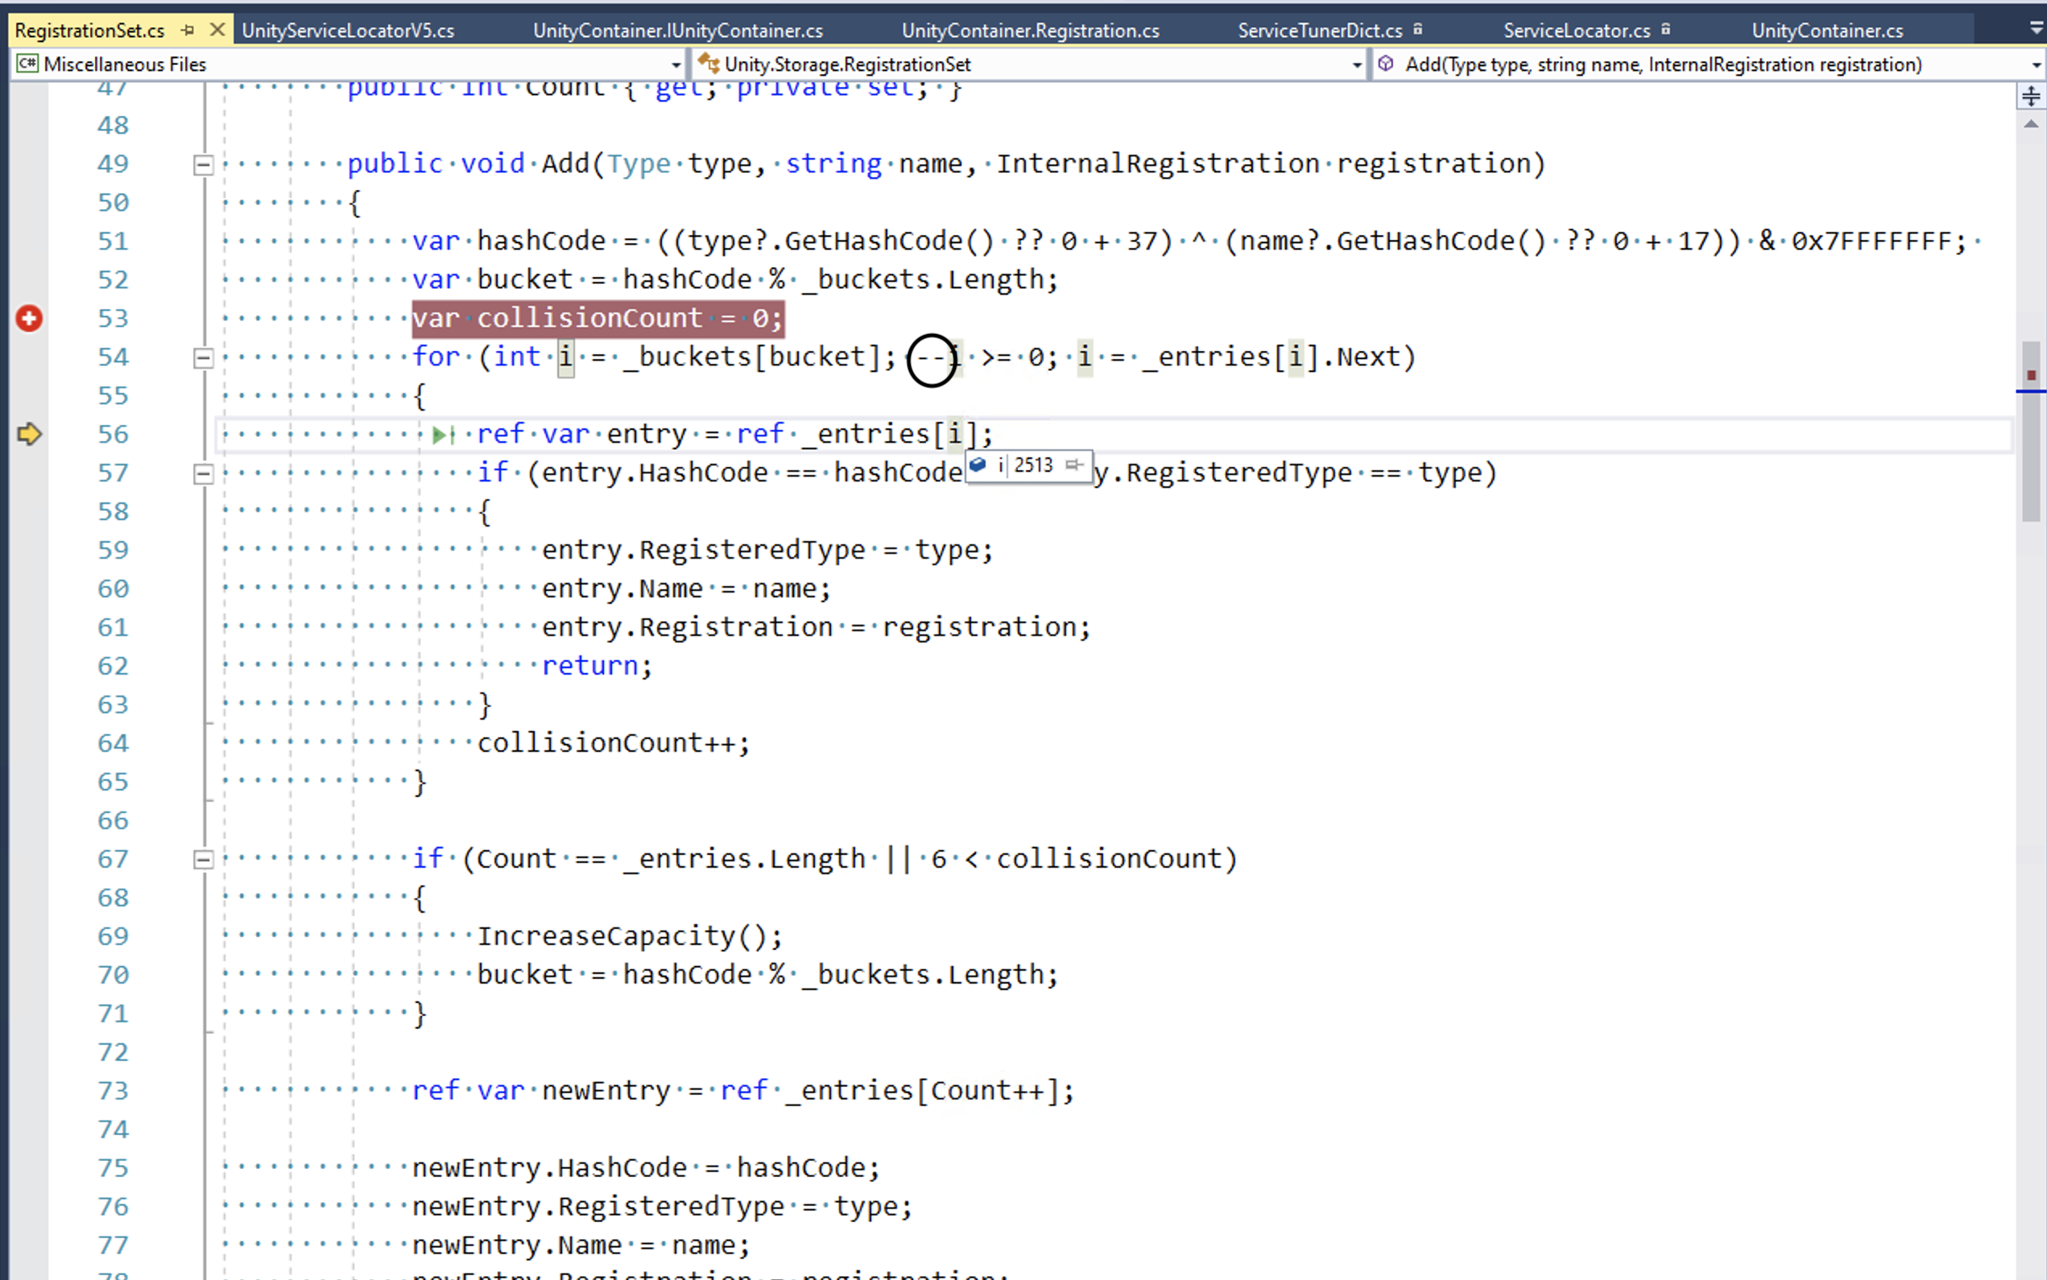Pin the RegistrationSet.cs document tab
2047x1280 pixels.
(187, 30)
